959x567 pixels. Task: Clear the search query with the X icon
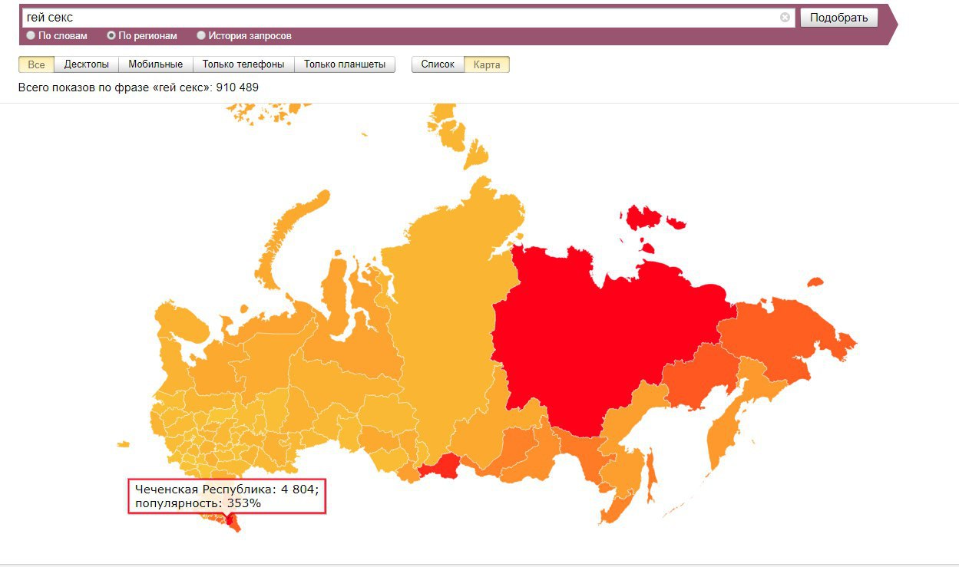click(x=785, y=17)
